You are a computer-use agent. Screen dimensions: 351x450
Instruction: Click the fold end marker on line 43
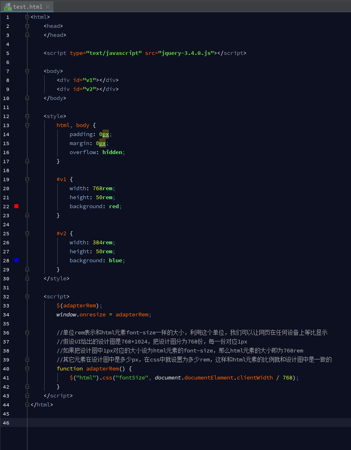(x=27, y=396)
